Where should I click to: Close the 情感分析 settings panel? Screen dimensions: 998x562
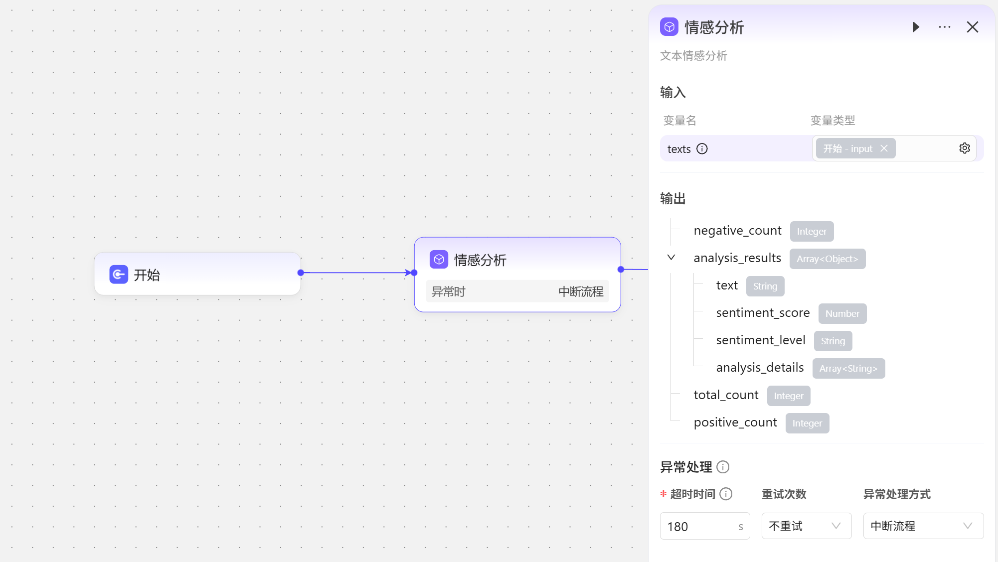pos(972,27)
